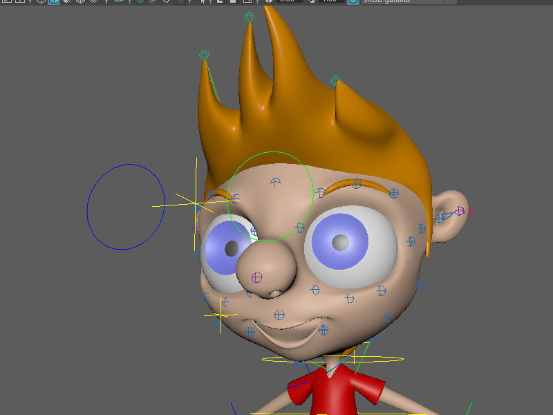Select the blue control on the nose bridge
The width and height of the screenshot is (553, 415).
(x=300, y=228)
